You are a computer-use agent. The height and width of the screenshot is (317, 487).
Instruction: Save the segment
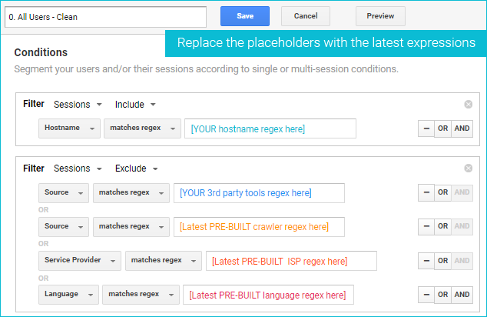(245, 16)
